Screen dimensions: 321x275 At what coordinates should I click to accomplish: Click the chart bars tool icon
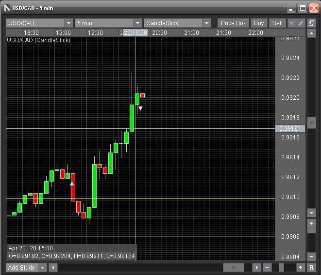point(292,23)
